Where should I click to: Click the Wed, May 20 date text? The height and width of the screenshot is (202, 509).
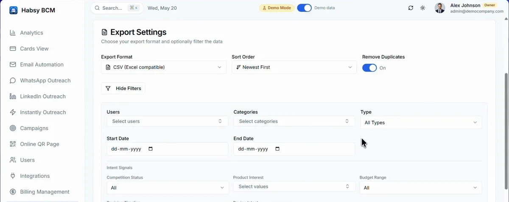(x=162, y=8)
